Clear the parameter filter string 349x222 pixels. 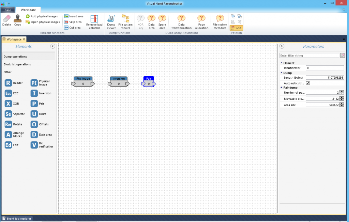[342, 55]
